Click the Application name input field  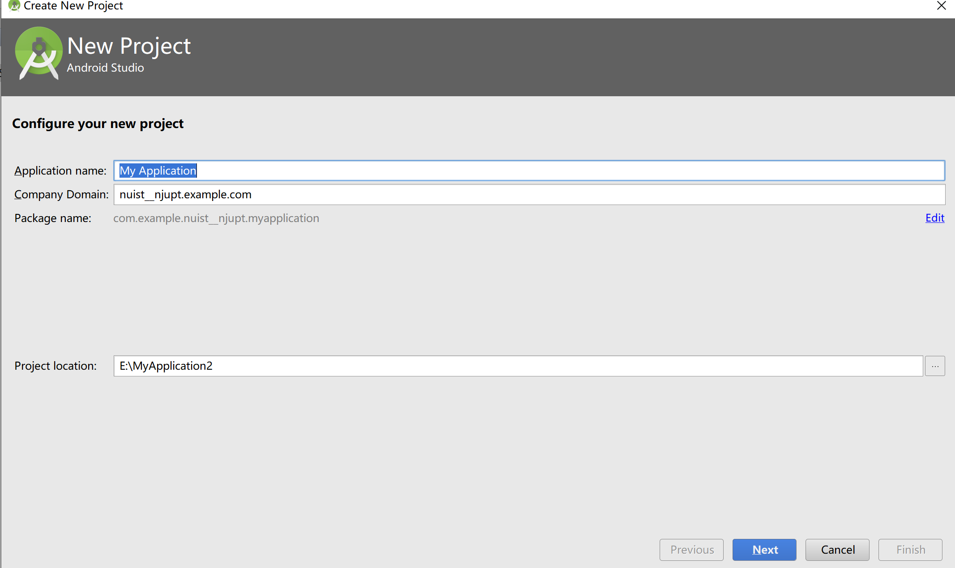[x=529, y=171]
